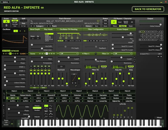Image resolution: width=168 pixels, height=130 pixels.
Task: Set FX Bypass to Send
Action: (120, 22)
